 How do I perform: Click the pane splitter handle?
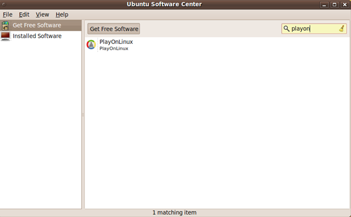[83, 115]
